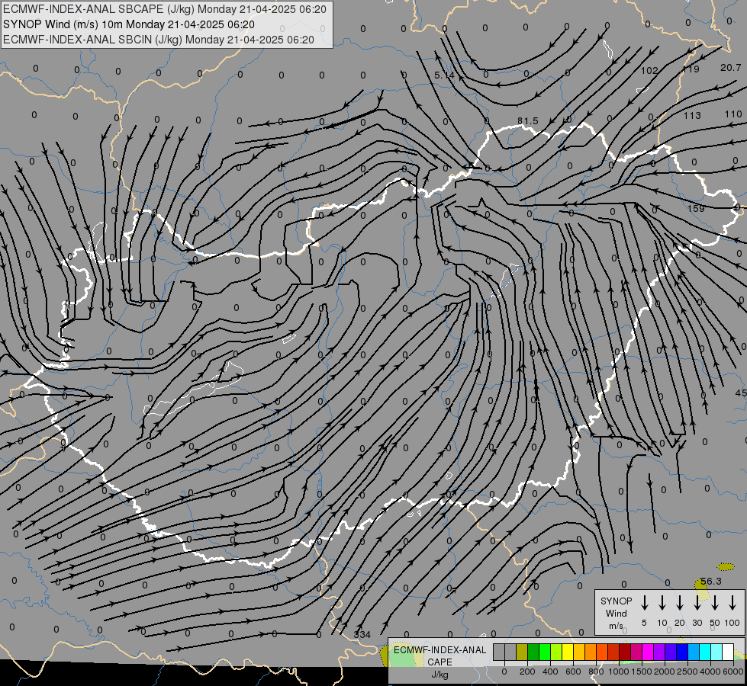Screen dimensions: 747x686
Task: Click the 4000 tick label on CAPE scale
Action: pos(710,672)
